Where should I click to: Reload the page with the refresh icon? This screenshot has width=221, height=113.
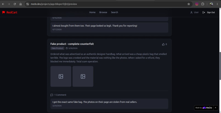[x=15, y=4]
